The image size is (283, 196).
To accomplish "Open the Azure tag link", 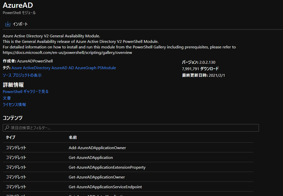I will pyautogui.click(x=17, y=68).
